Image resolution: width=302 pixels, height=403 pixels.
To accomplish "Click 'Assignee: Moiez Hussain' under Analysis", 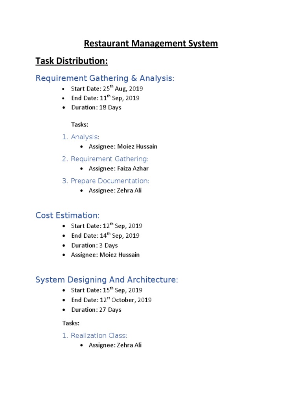I will pyautogui.click(x=123, y=146).
